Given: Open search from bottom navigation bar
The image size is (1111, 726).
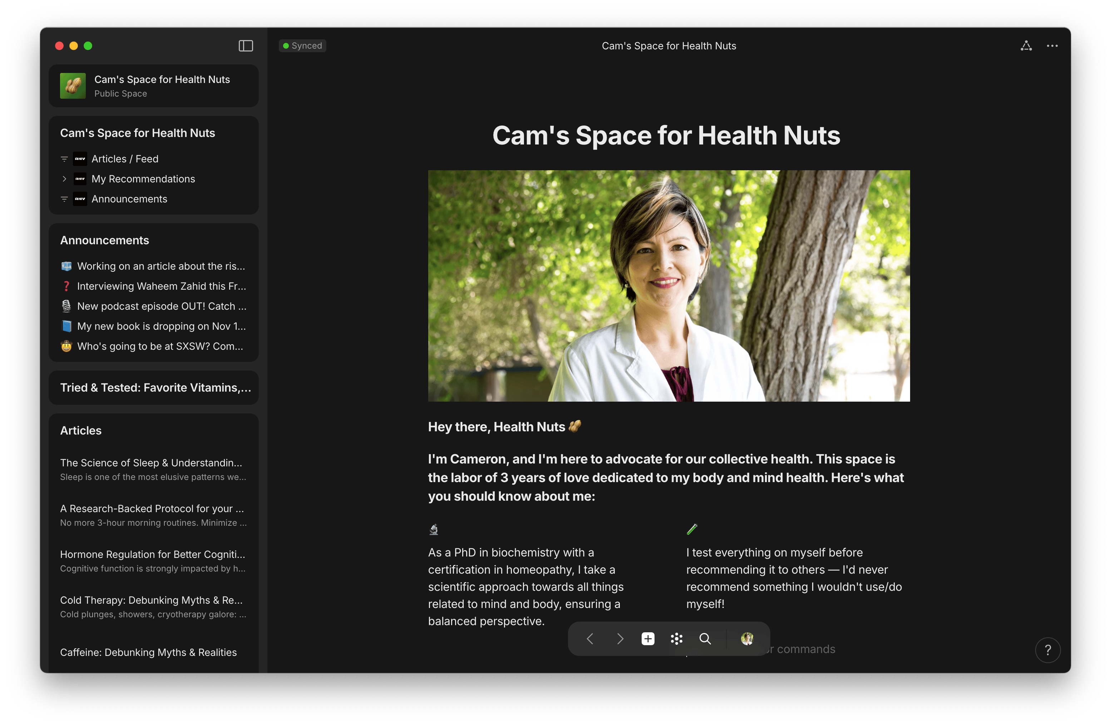Looking at the screenshot, I should point(705,638).
